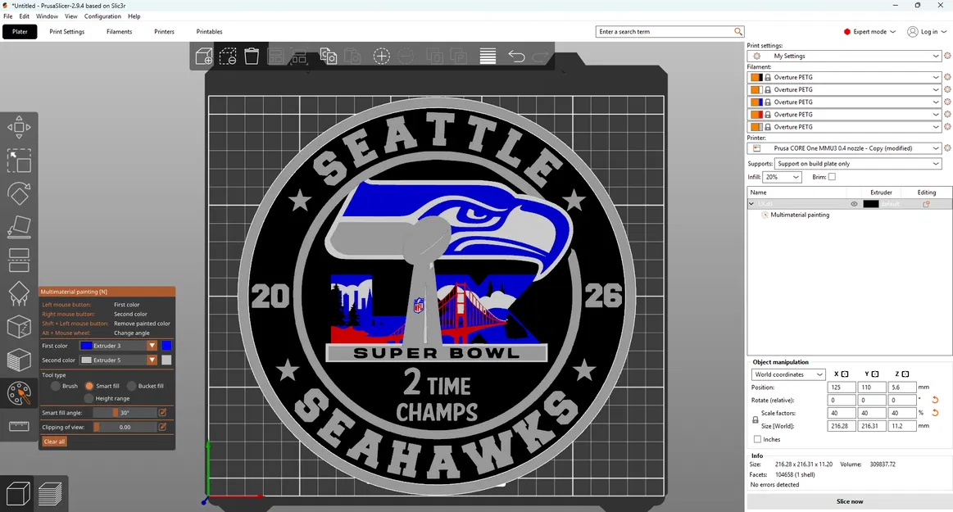Switch to the Print Settings tab

(66, 32)
